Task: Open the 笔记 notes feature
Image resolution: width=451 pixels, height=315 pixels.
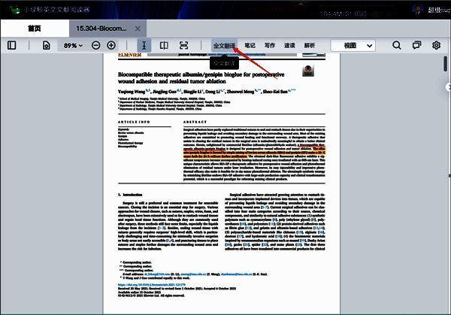Action: pyautogui.click(x=250, y=46)
